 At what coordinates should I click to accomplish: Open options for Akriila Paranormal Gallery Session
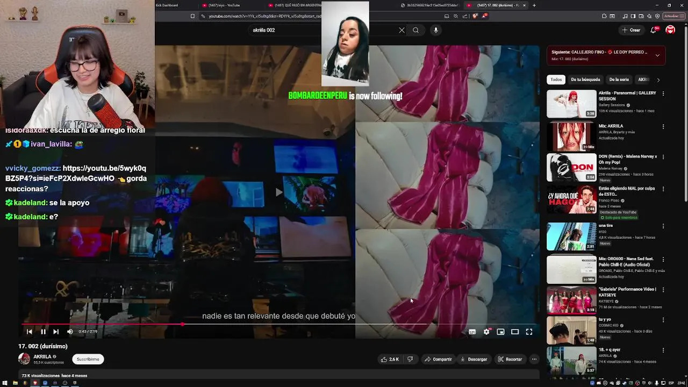[663, 94]
